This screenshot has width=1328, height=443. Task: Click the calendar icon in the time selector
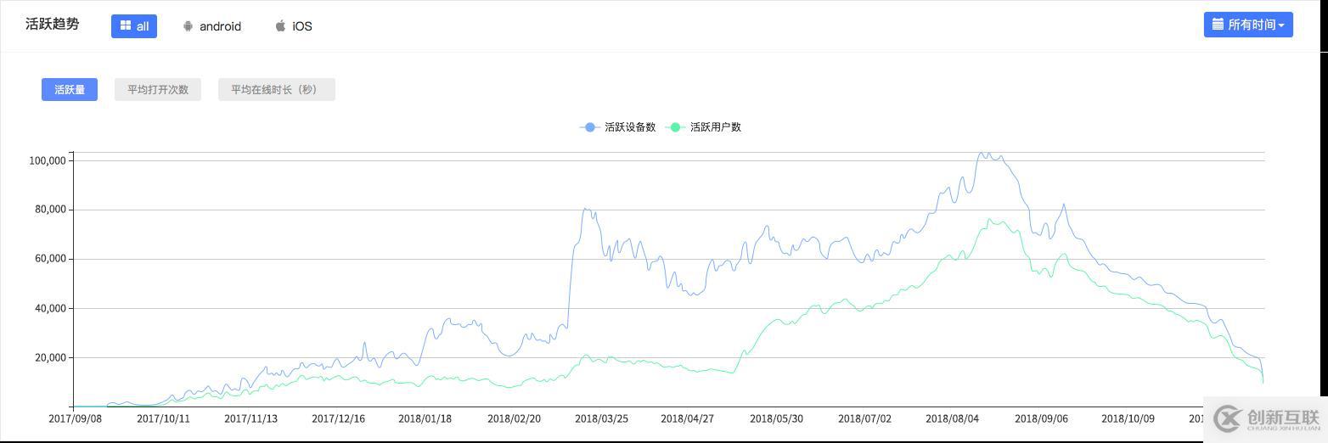coord(1218,24)
